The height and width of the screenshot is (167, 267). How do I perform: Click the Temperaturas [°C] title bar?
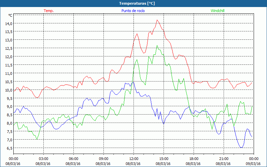pos(133,3)
